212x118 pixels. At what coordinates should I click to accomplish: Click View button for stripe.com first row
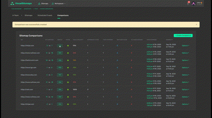coord(60,45)
